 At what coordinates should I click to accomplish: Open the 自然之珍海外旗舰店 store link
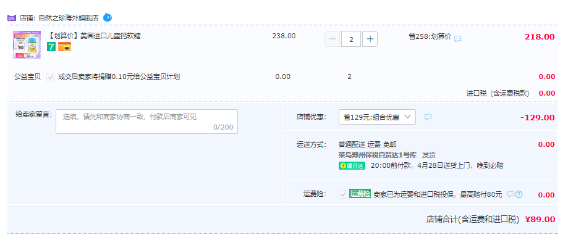(69, 17)
